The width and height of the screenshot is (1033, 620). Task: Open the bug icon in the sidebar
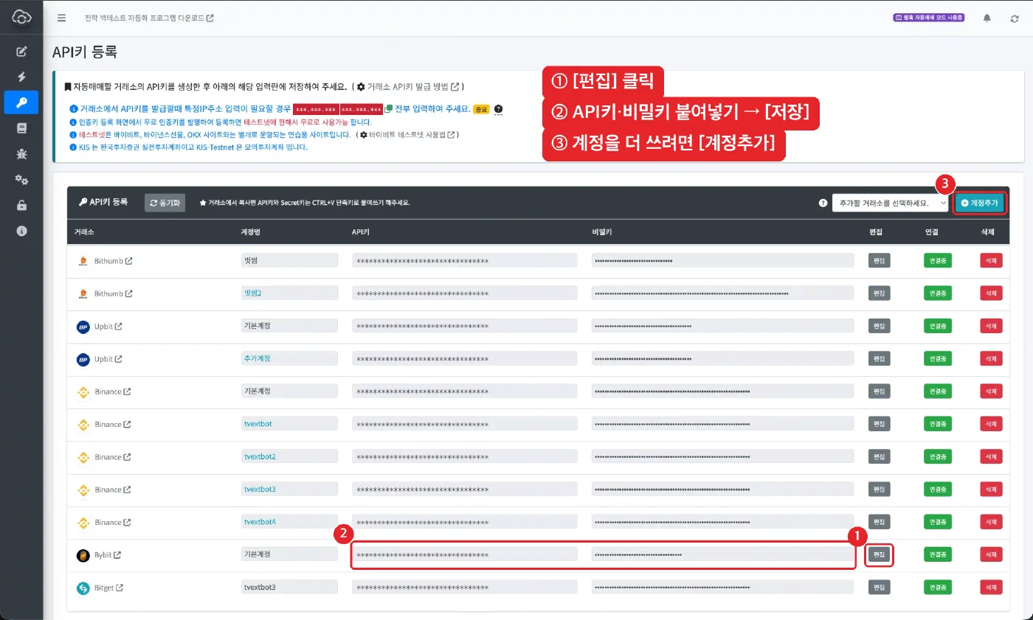21,154
